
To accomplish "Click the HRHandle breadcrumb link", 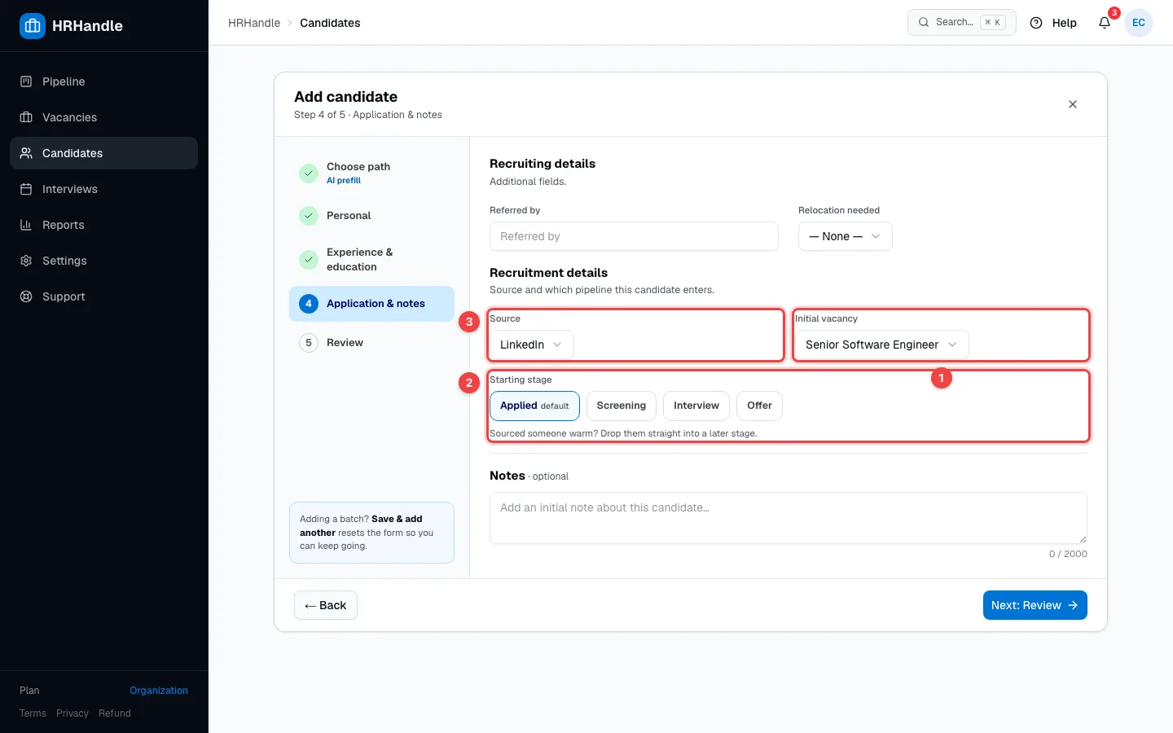I will (254, 23).
